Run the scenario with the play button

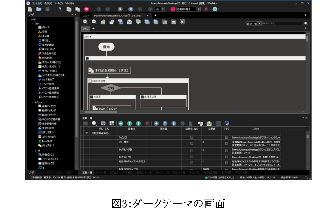[120, 9]
